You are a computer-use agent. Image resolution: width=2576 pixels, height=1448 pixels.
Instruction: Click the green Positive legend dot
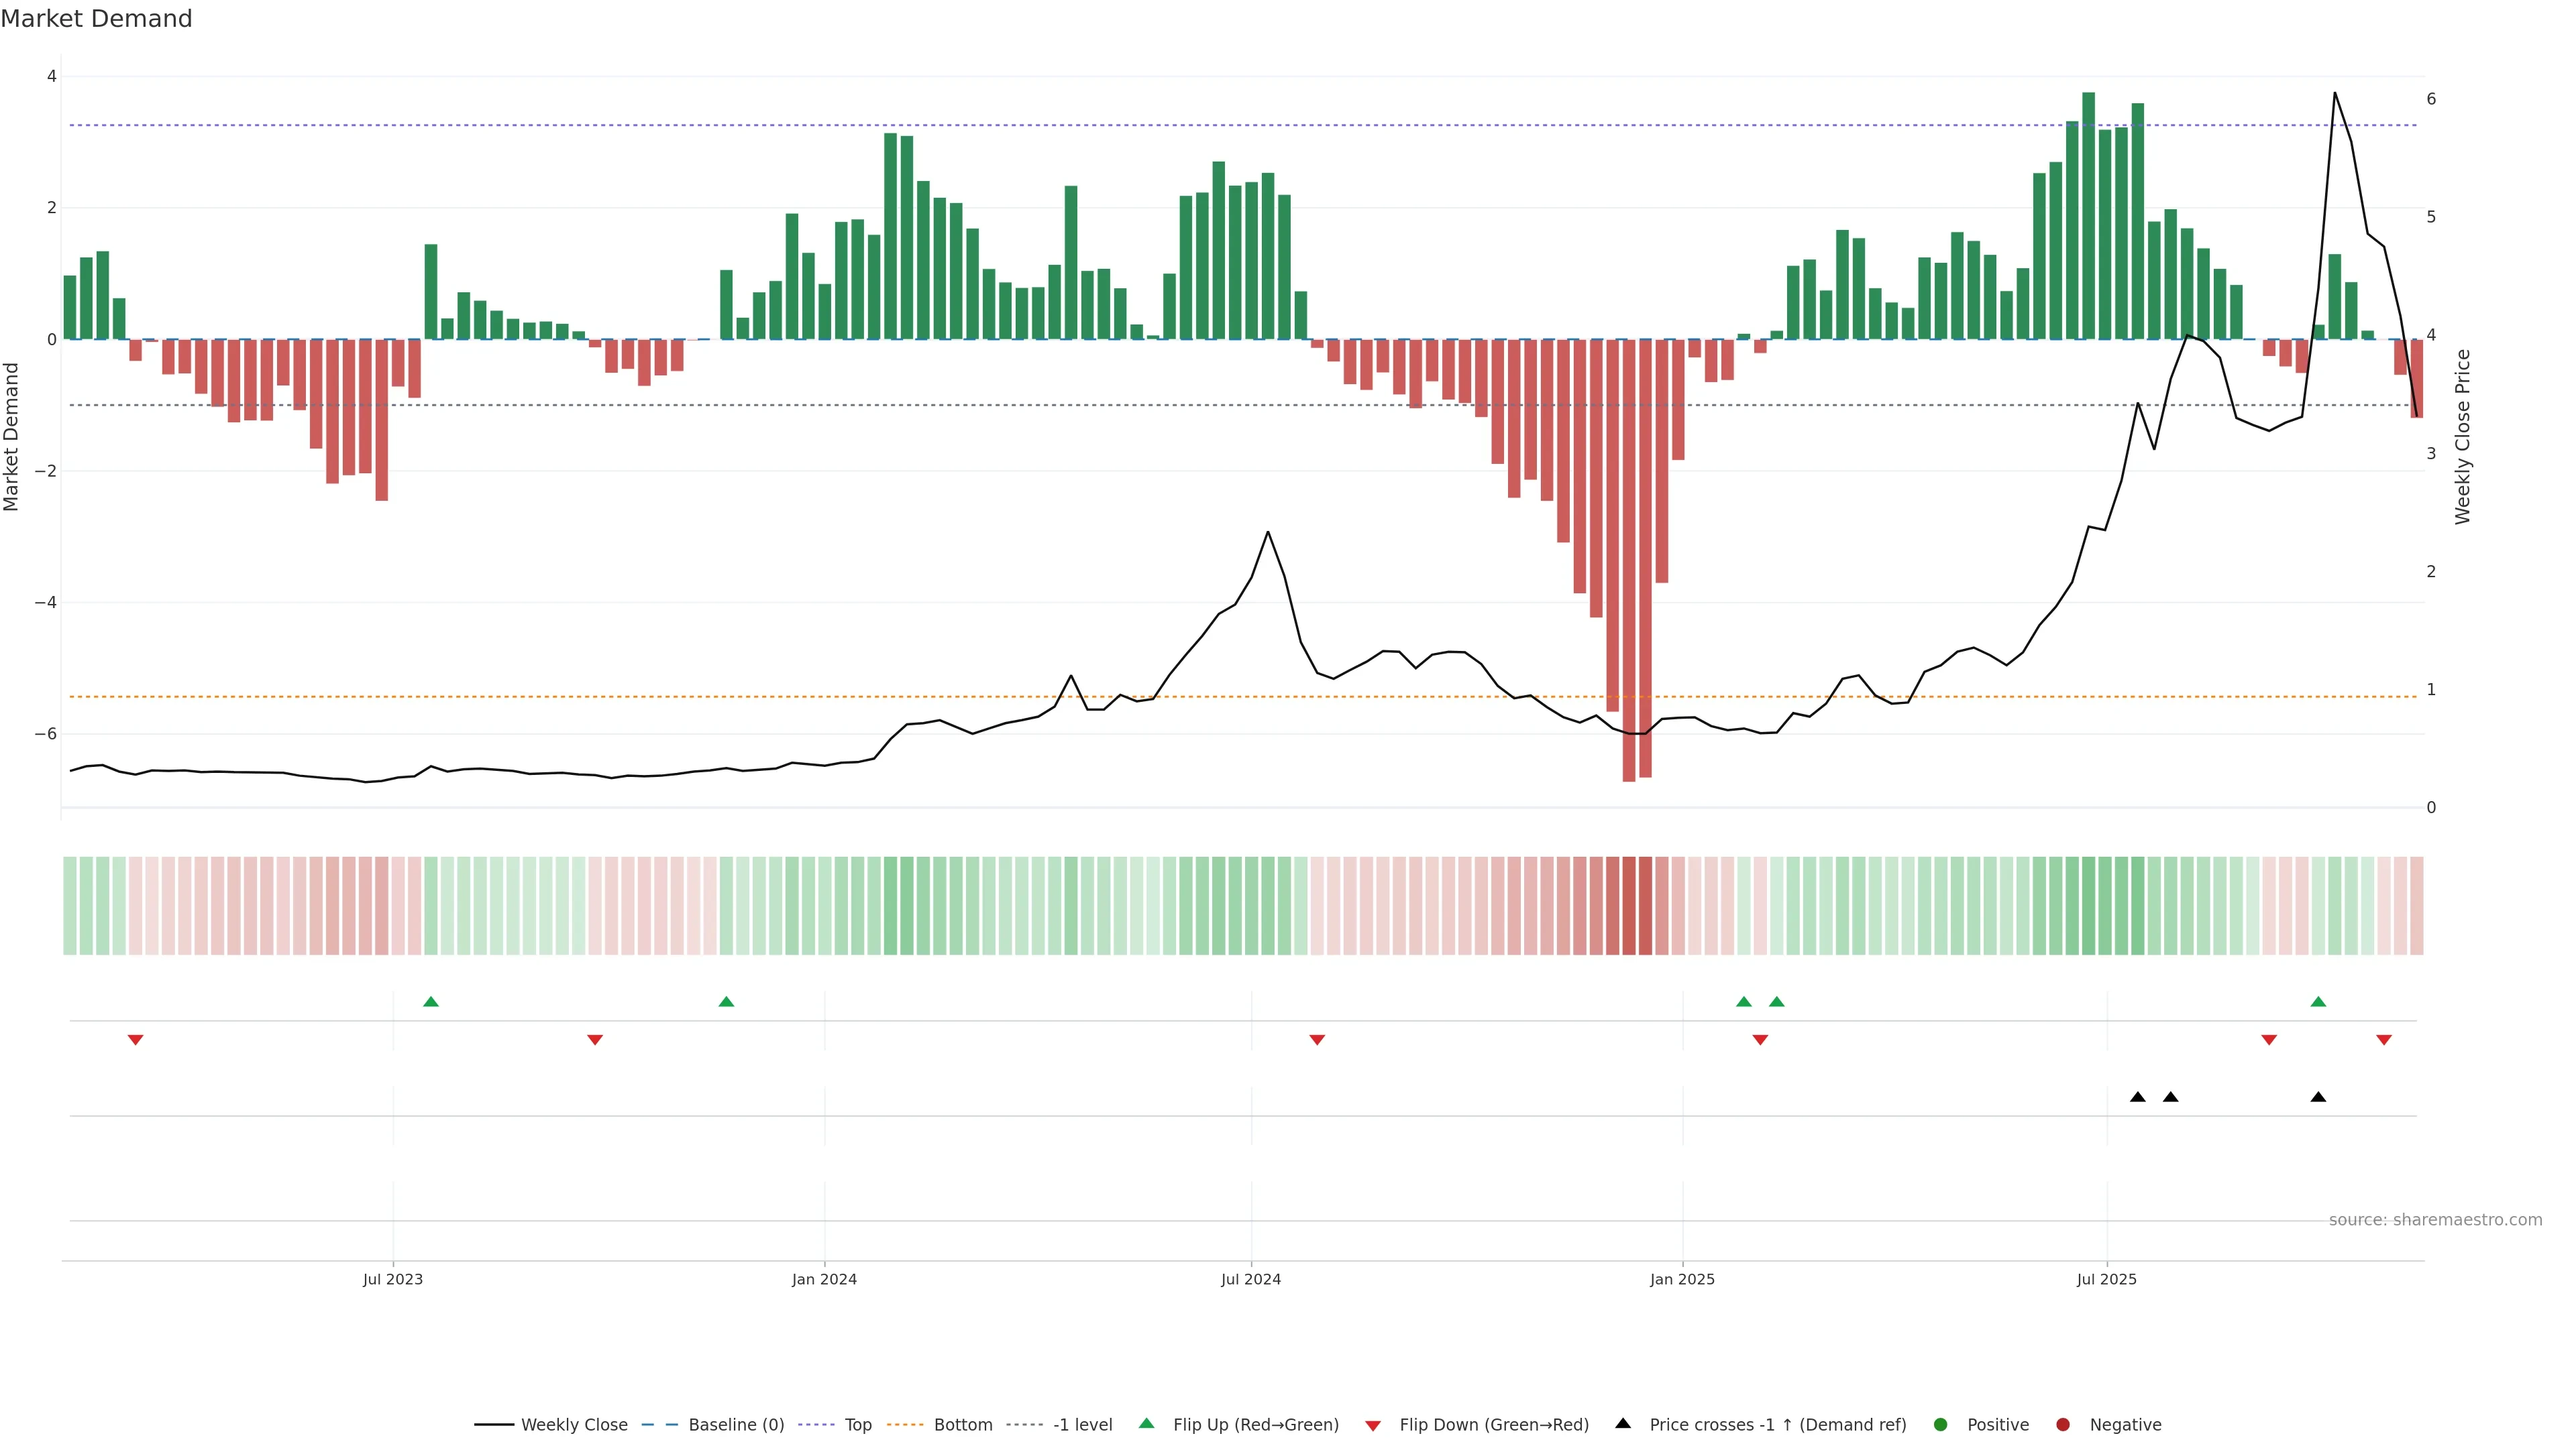[x=1941, y=1425]
